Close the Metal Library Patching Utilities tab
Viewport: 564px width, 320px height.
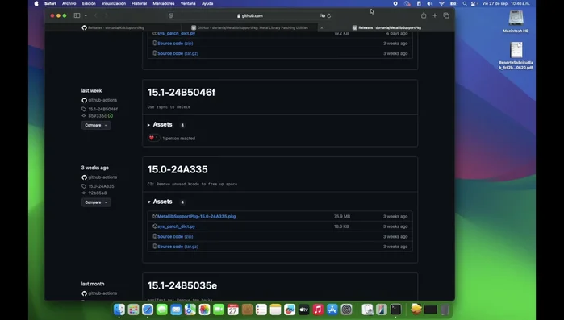[322, 27]
